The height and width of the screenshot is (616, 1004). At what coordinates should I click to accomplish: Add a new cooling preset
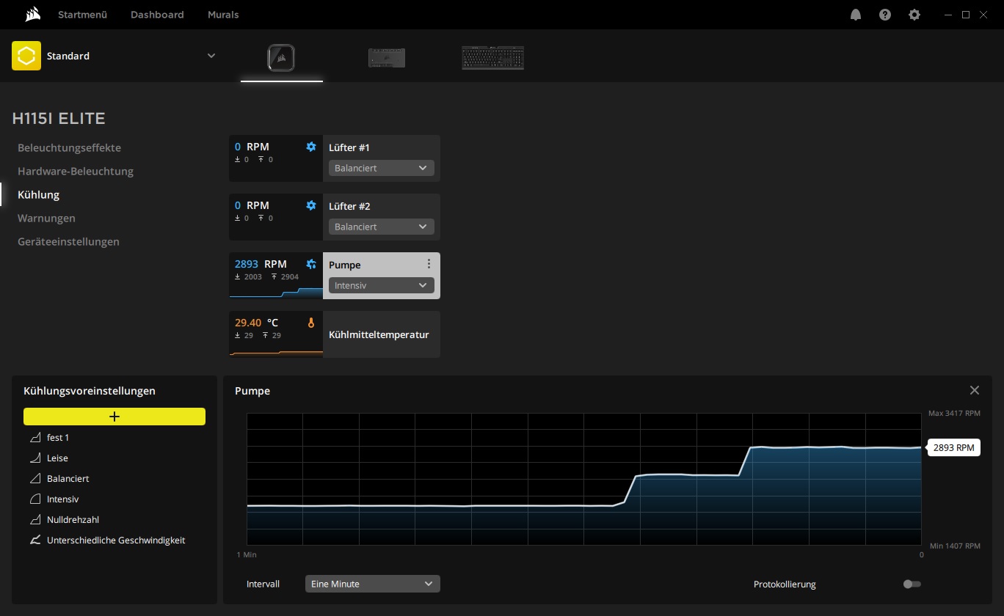coord(114,417)
